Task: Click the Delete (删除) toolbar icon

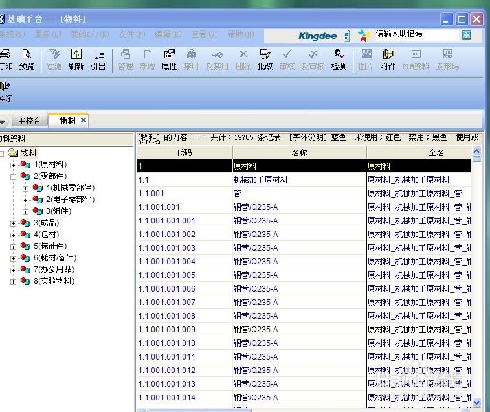Action: coord(243,60)
